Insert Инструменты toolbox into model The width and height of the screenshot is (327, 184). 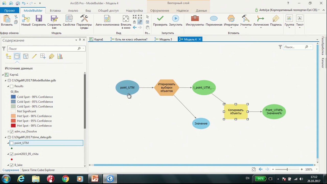[x=195, y=20]
